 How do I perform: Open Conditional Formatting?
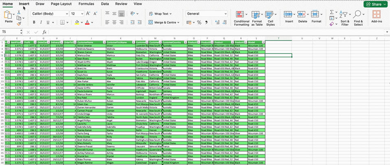click(x=241, y=18)
